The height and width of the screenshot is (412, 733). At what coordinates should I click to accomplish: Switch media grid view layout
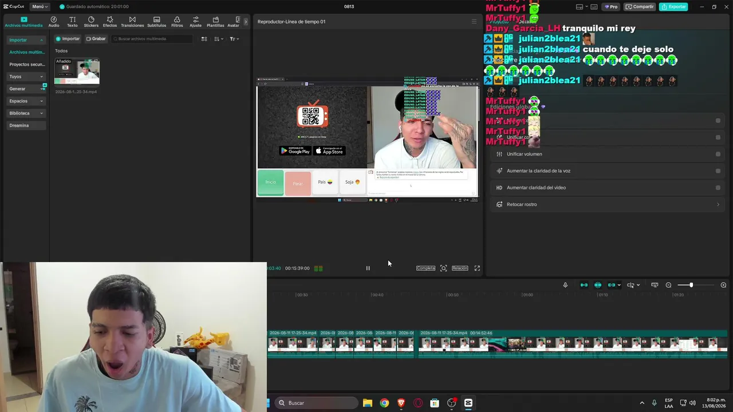click(204, 39)
